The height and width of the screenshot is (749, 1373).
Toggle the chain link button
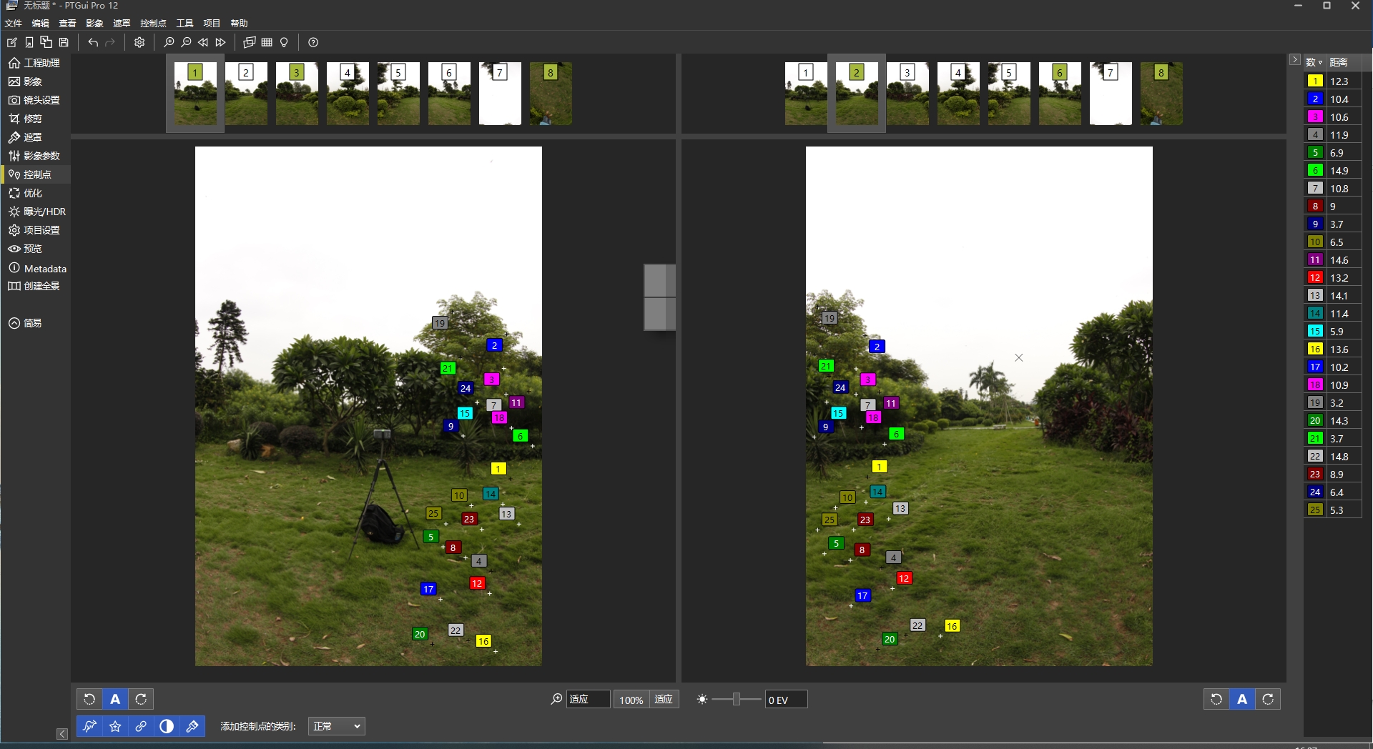coord(141,726)
